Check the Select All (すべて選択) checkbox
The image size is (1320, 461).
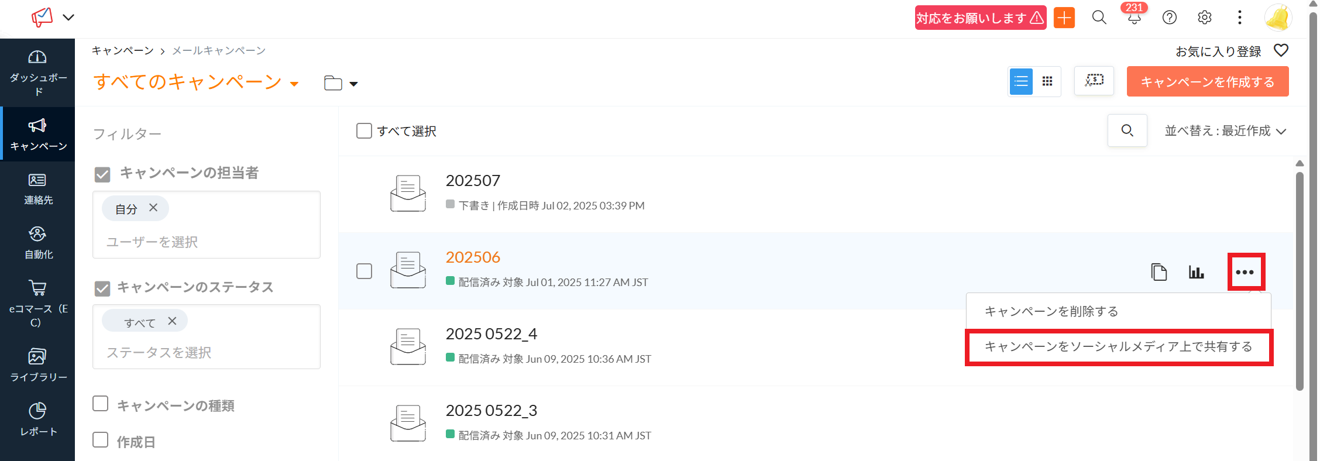(364, 130)
